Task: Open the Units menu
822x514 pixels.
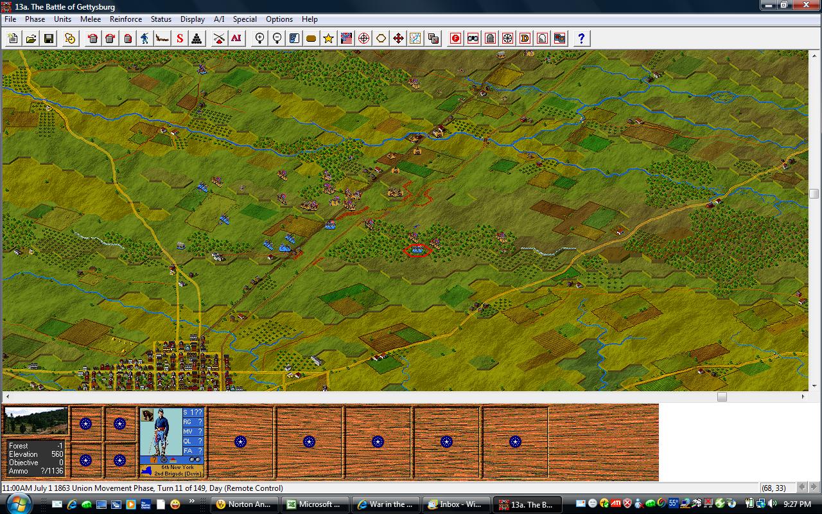Action: 62,19
